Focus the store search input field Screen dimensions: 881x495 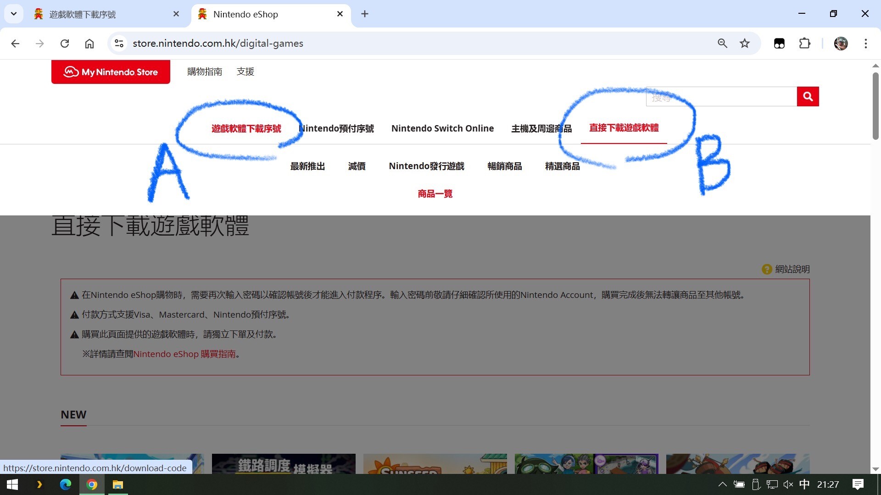point(721,96)
